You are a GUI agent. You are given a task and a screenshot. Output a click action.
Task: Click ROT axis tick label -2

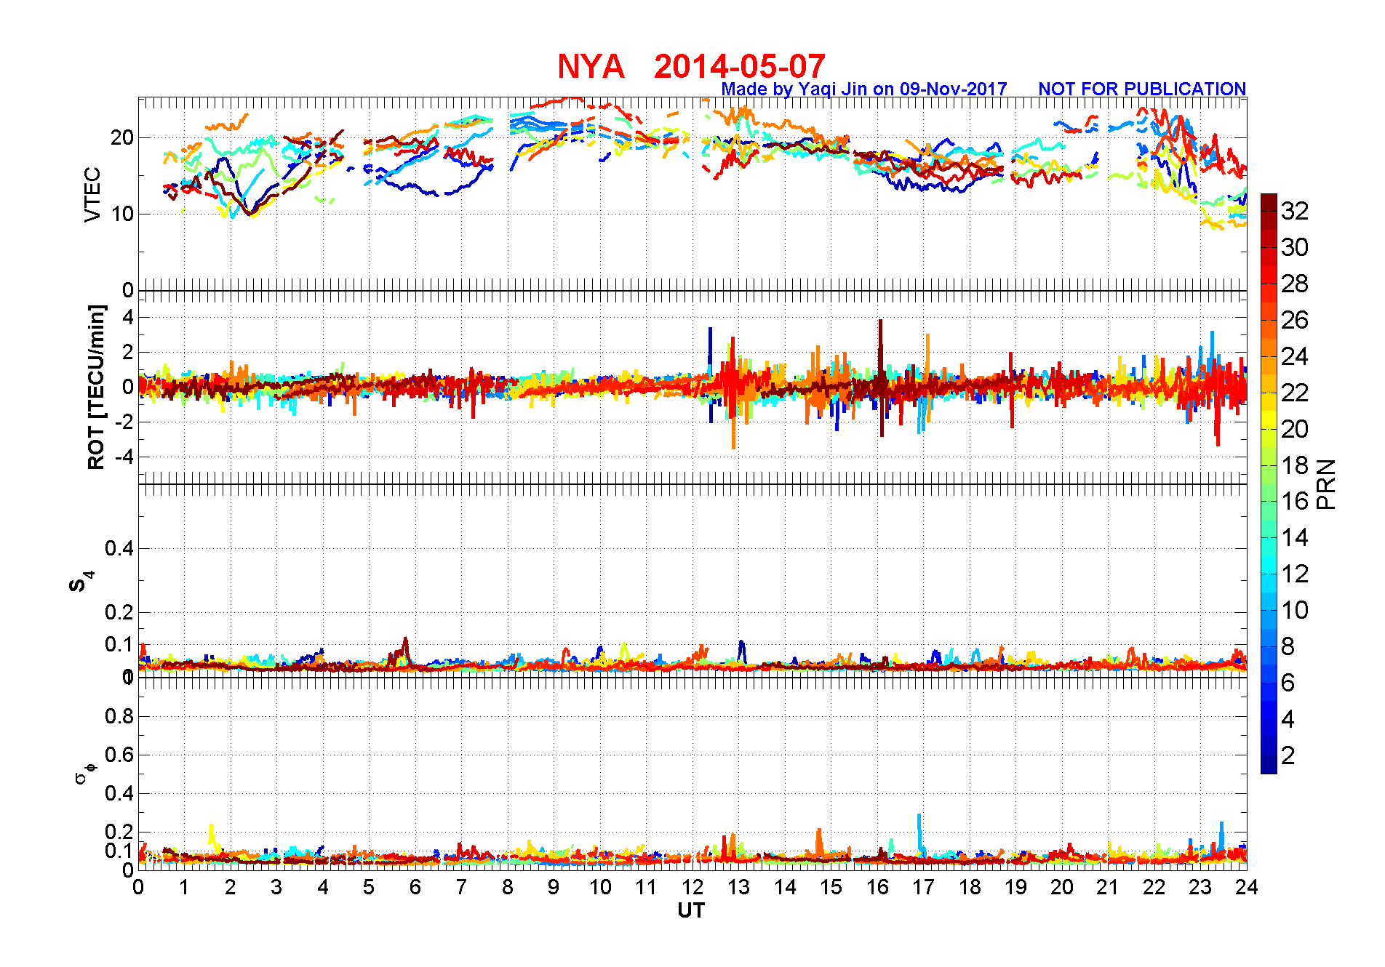coord(124,422)
